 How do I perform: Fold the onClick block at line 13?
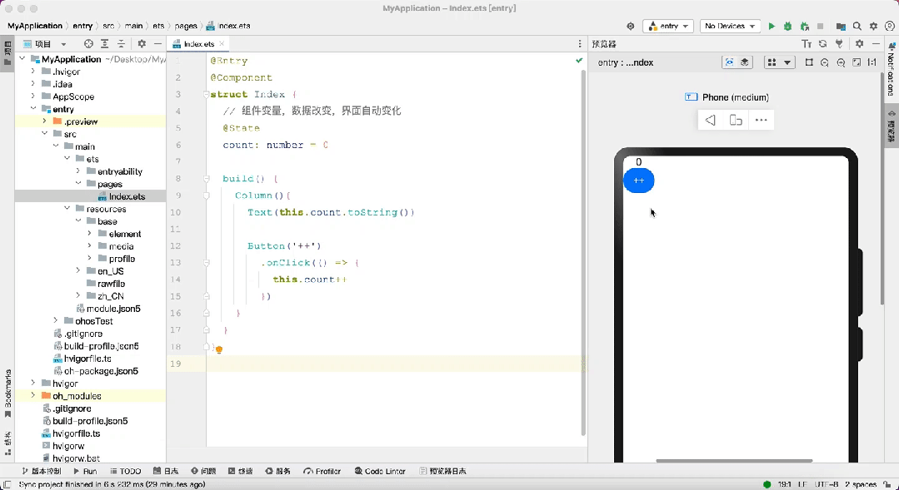pos(207,263)
